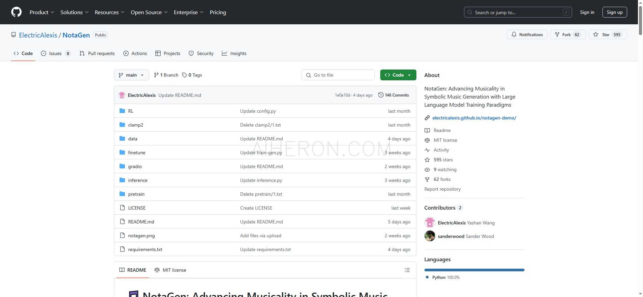Click the 1 Branch link
This screenshot has width=643, height=297.
click(166, 75)
